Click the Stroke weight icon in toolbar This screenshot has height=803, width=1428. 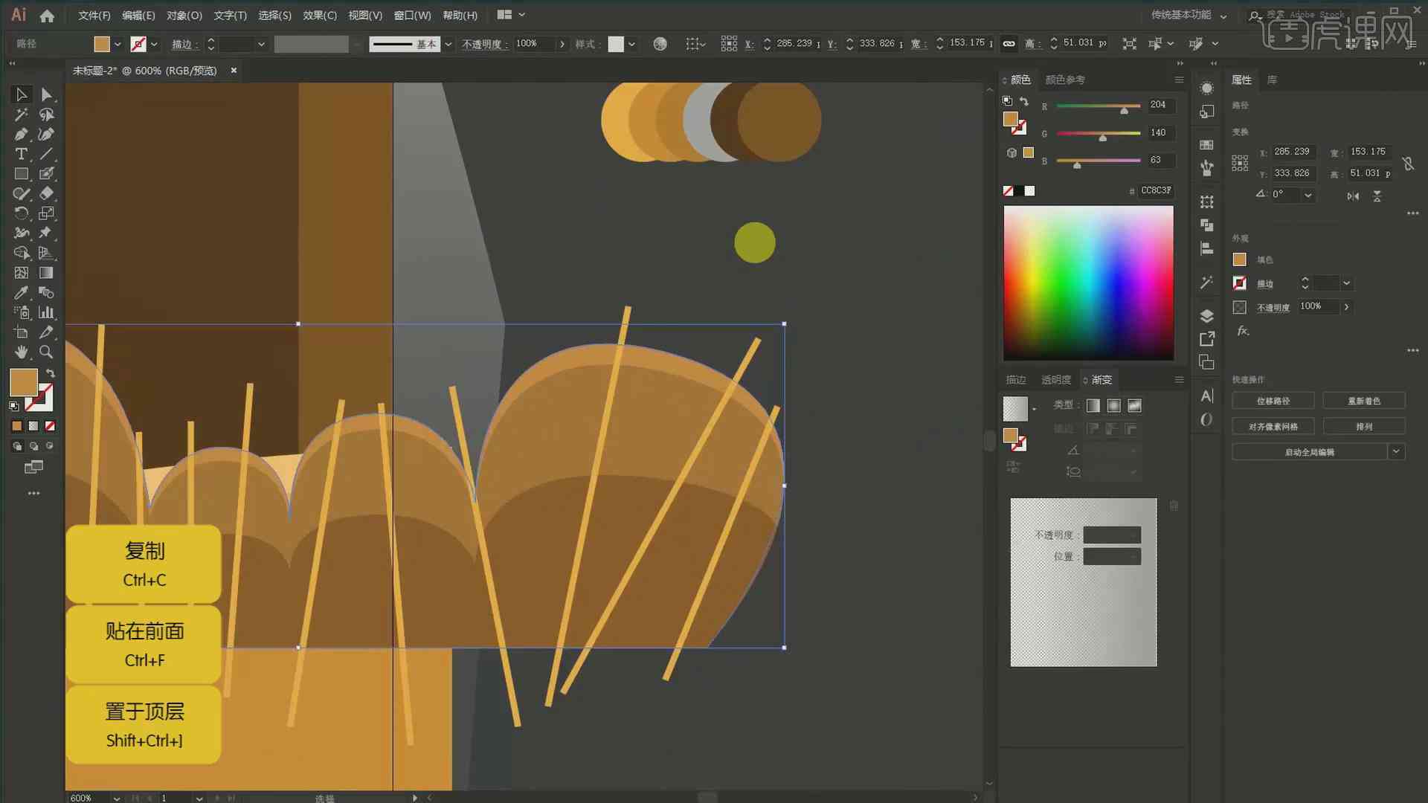click(209, 43)
